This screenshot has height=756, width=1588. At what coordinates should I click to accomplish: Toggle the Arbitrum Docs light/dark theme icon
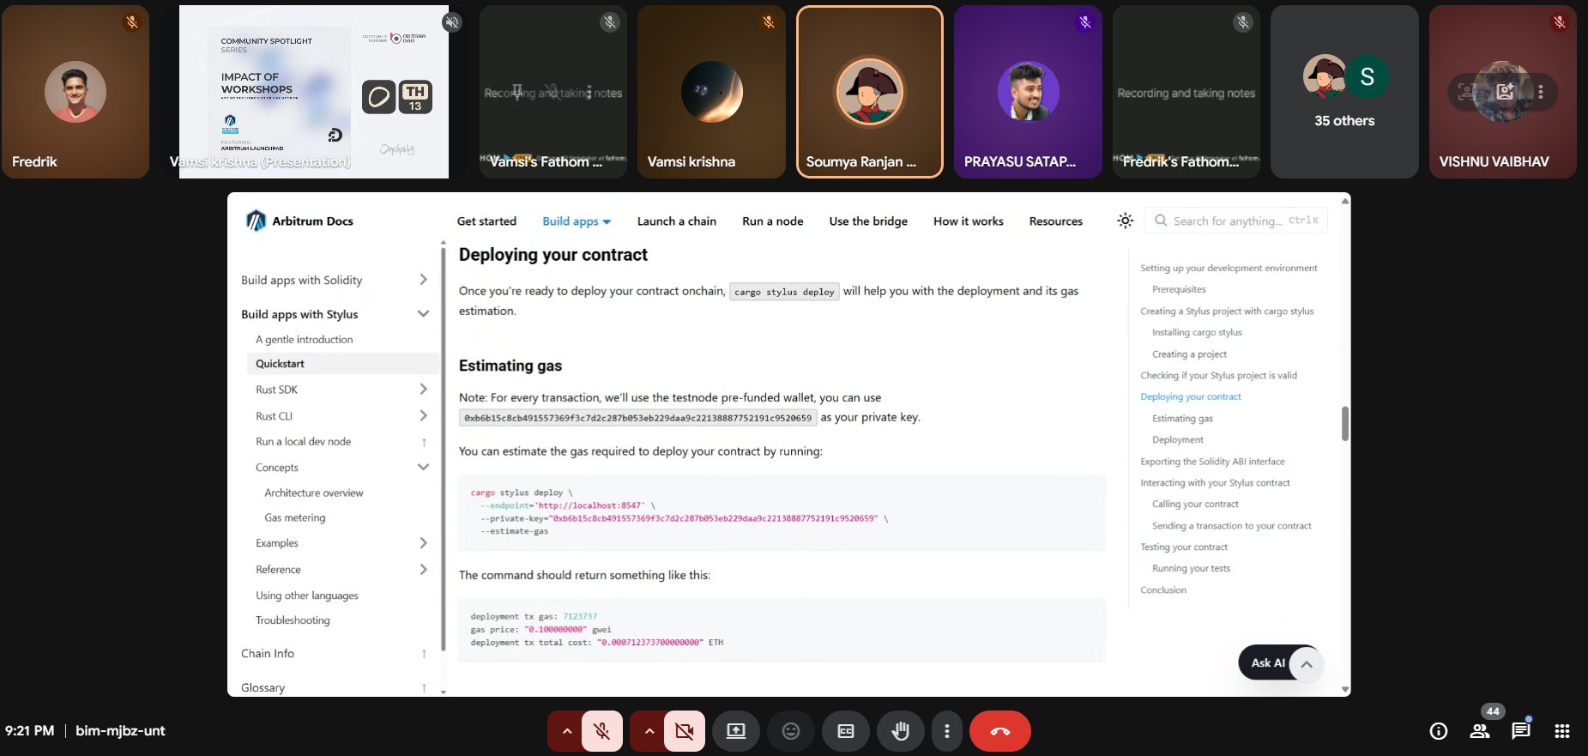click(x=1125, y=221)
